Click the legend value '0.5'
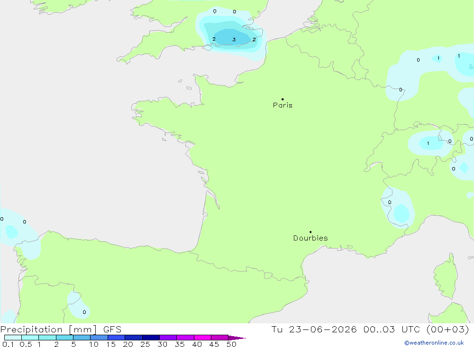 26,344
